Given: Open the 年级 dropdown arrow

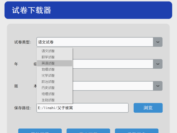Looking at the screenshot, I should 158,64.
